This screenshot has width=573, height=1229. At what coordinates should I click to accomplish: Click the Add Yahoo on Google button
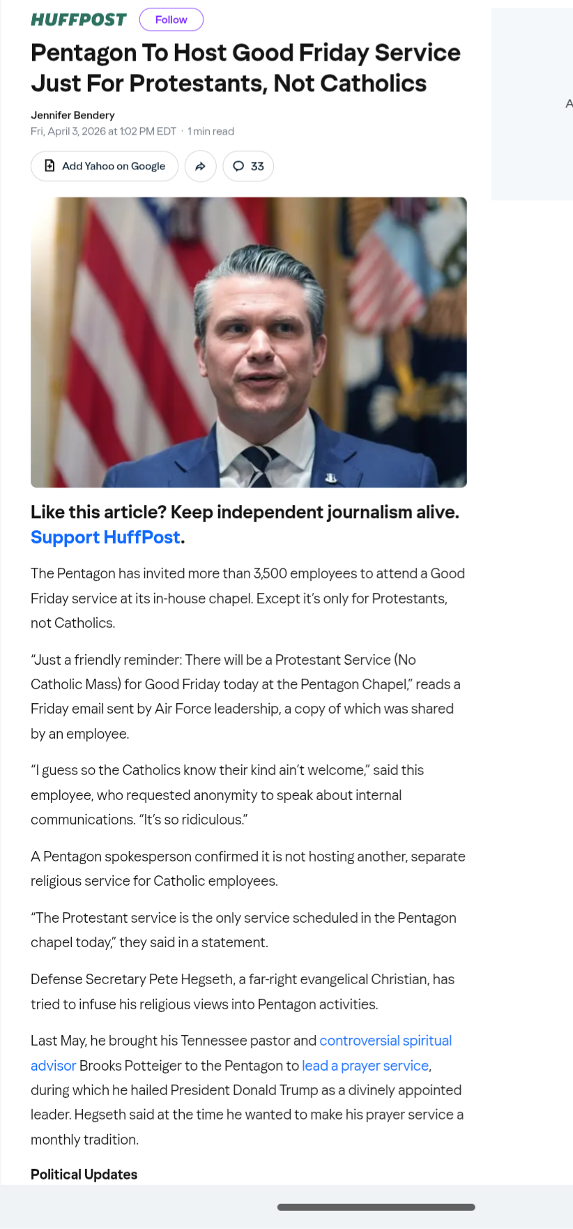coord(105,166)
